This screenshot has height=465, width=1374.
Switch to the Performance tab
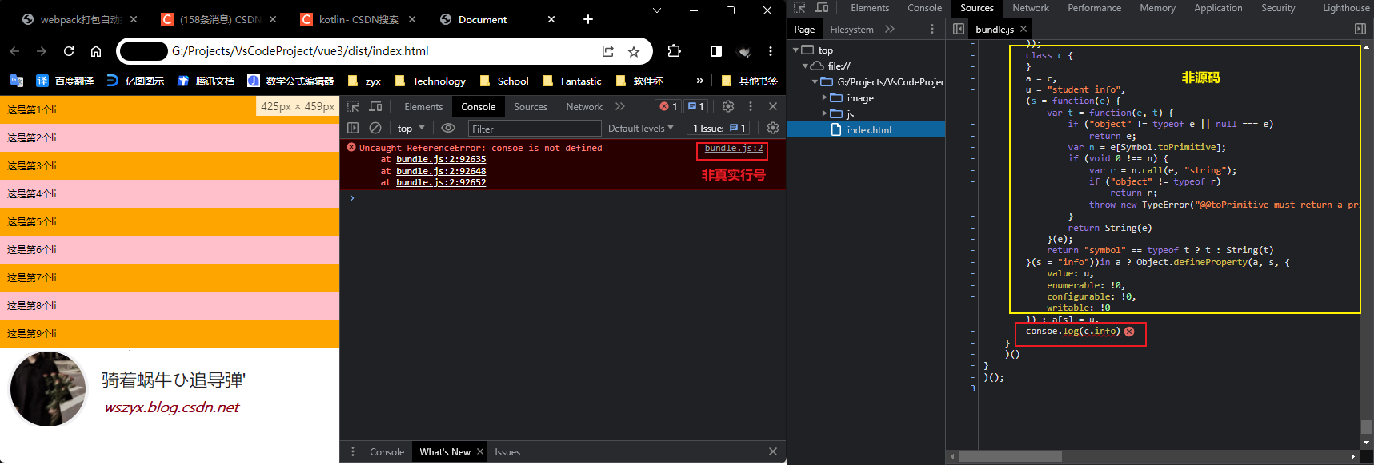[1094, 8]
